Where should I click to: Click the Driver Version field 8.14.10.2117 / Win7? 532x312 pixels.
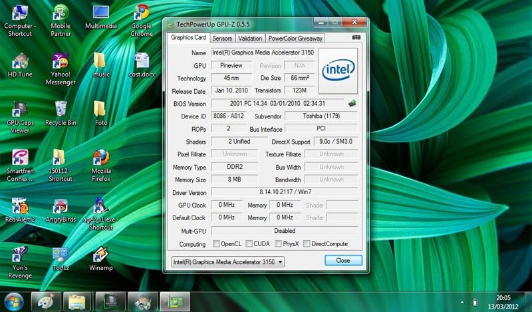[285, 192]
